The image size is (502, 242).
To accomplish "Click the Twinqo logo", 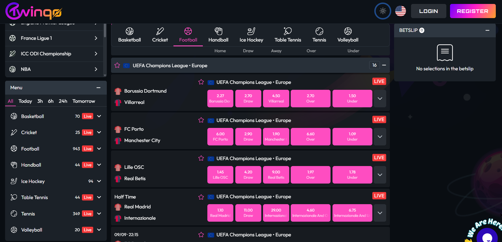I will (x=34, y=11).
